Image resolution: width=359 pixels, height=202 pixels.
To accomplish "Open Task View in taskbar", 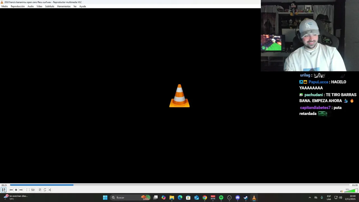I will pos(155,198).
